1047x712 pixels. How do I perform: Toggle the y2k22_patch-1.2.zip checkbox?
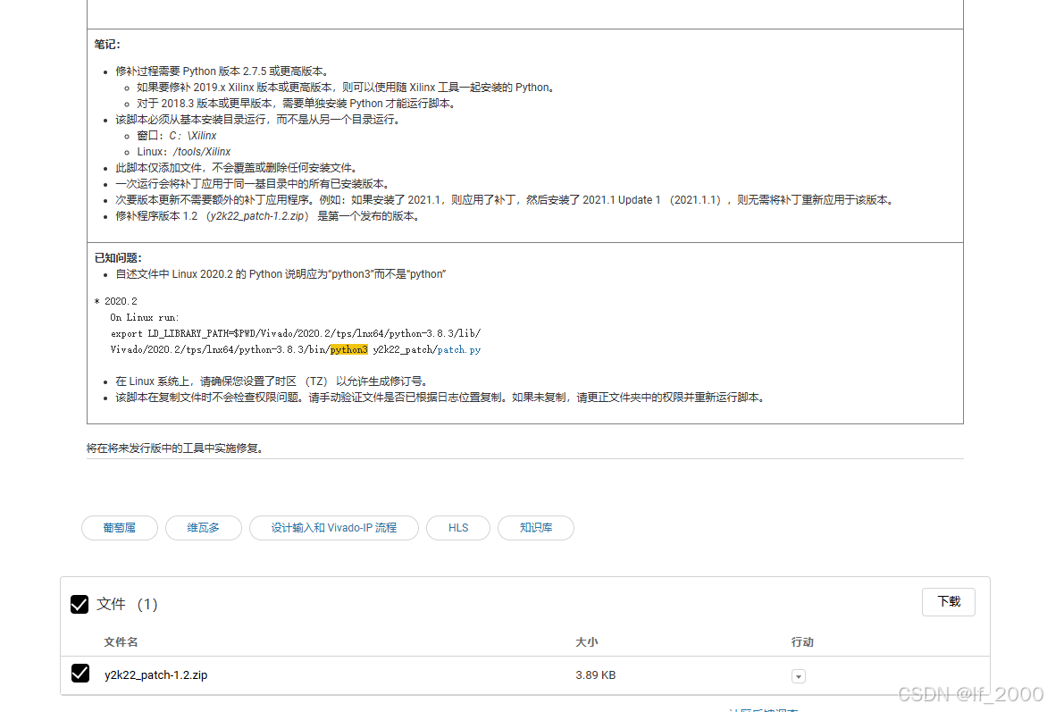(80, 674)
